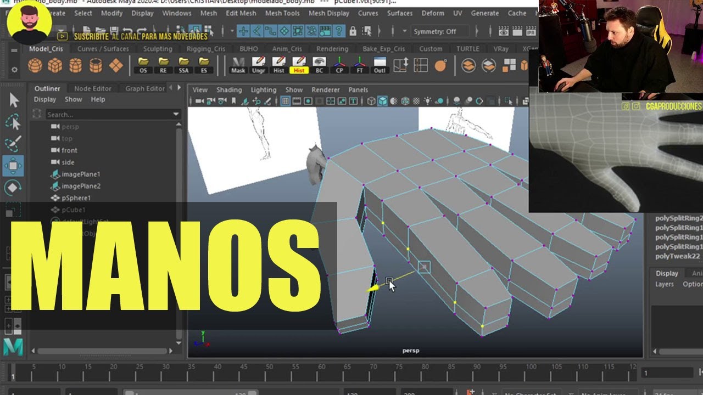
Task: Click the imagePlane1 node icon in Outliner
Action: tap(55, 174)
